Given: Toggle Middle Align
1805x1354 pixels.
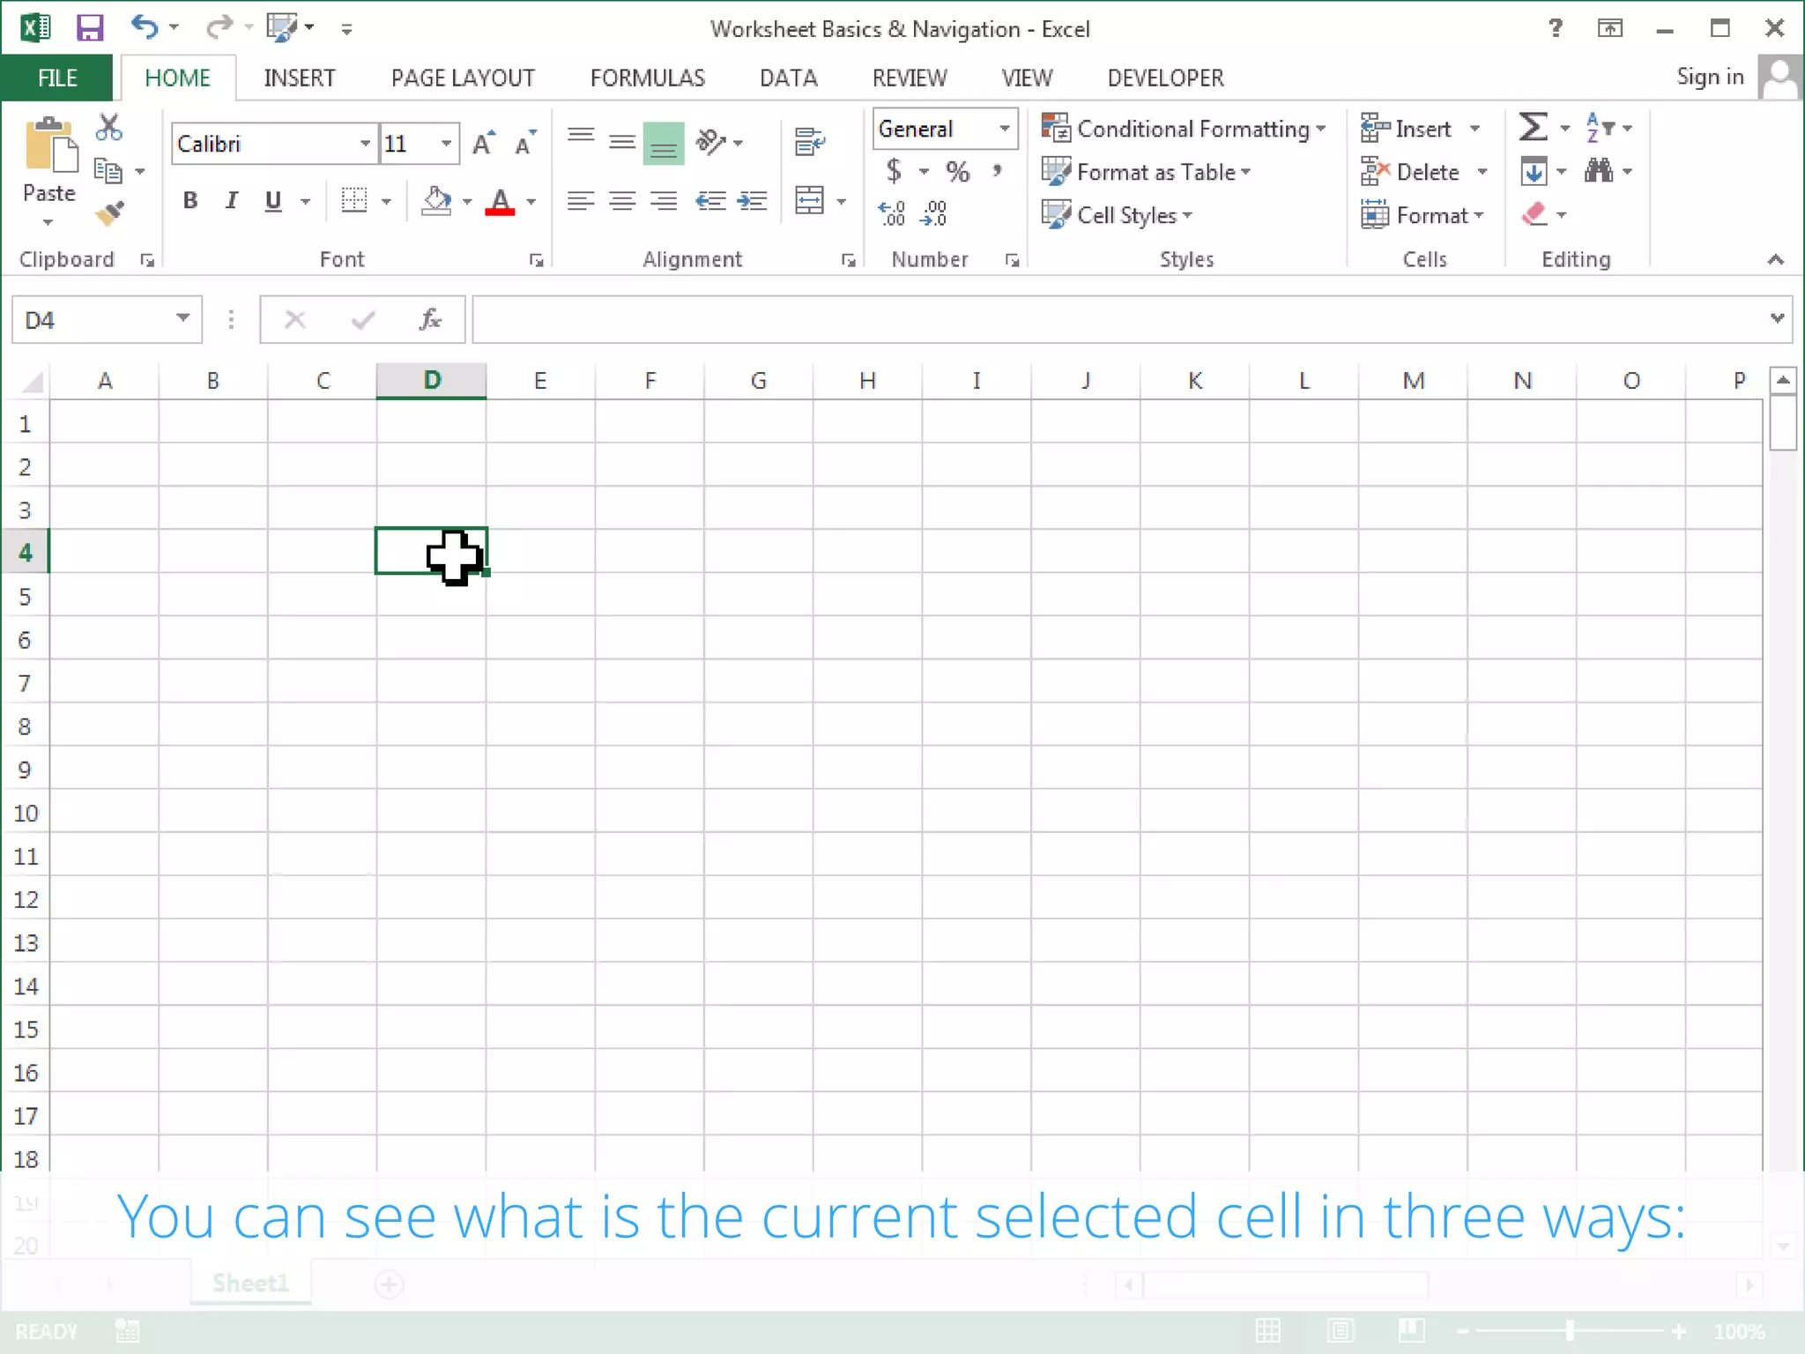Looking at the screenshot, I should [622, 140].
